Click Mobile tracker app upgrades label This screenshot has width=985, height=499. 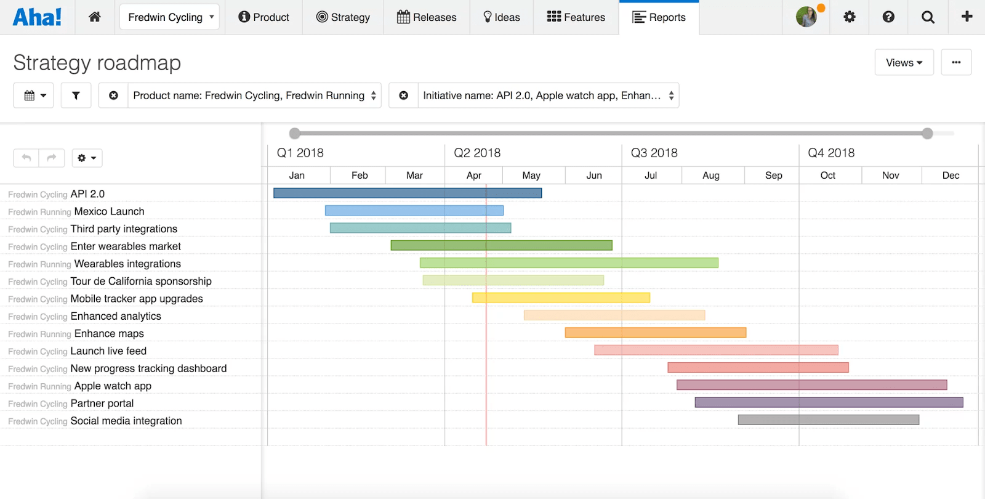pos(137,299)
